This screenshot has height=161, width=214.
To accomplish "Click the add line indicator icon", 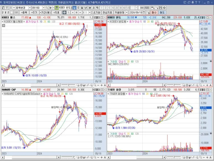I will point(156,8).
